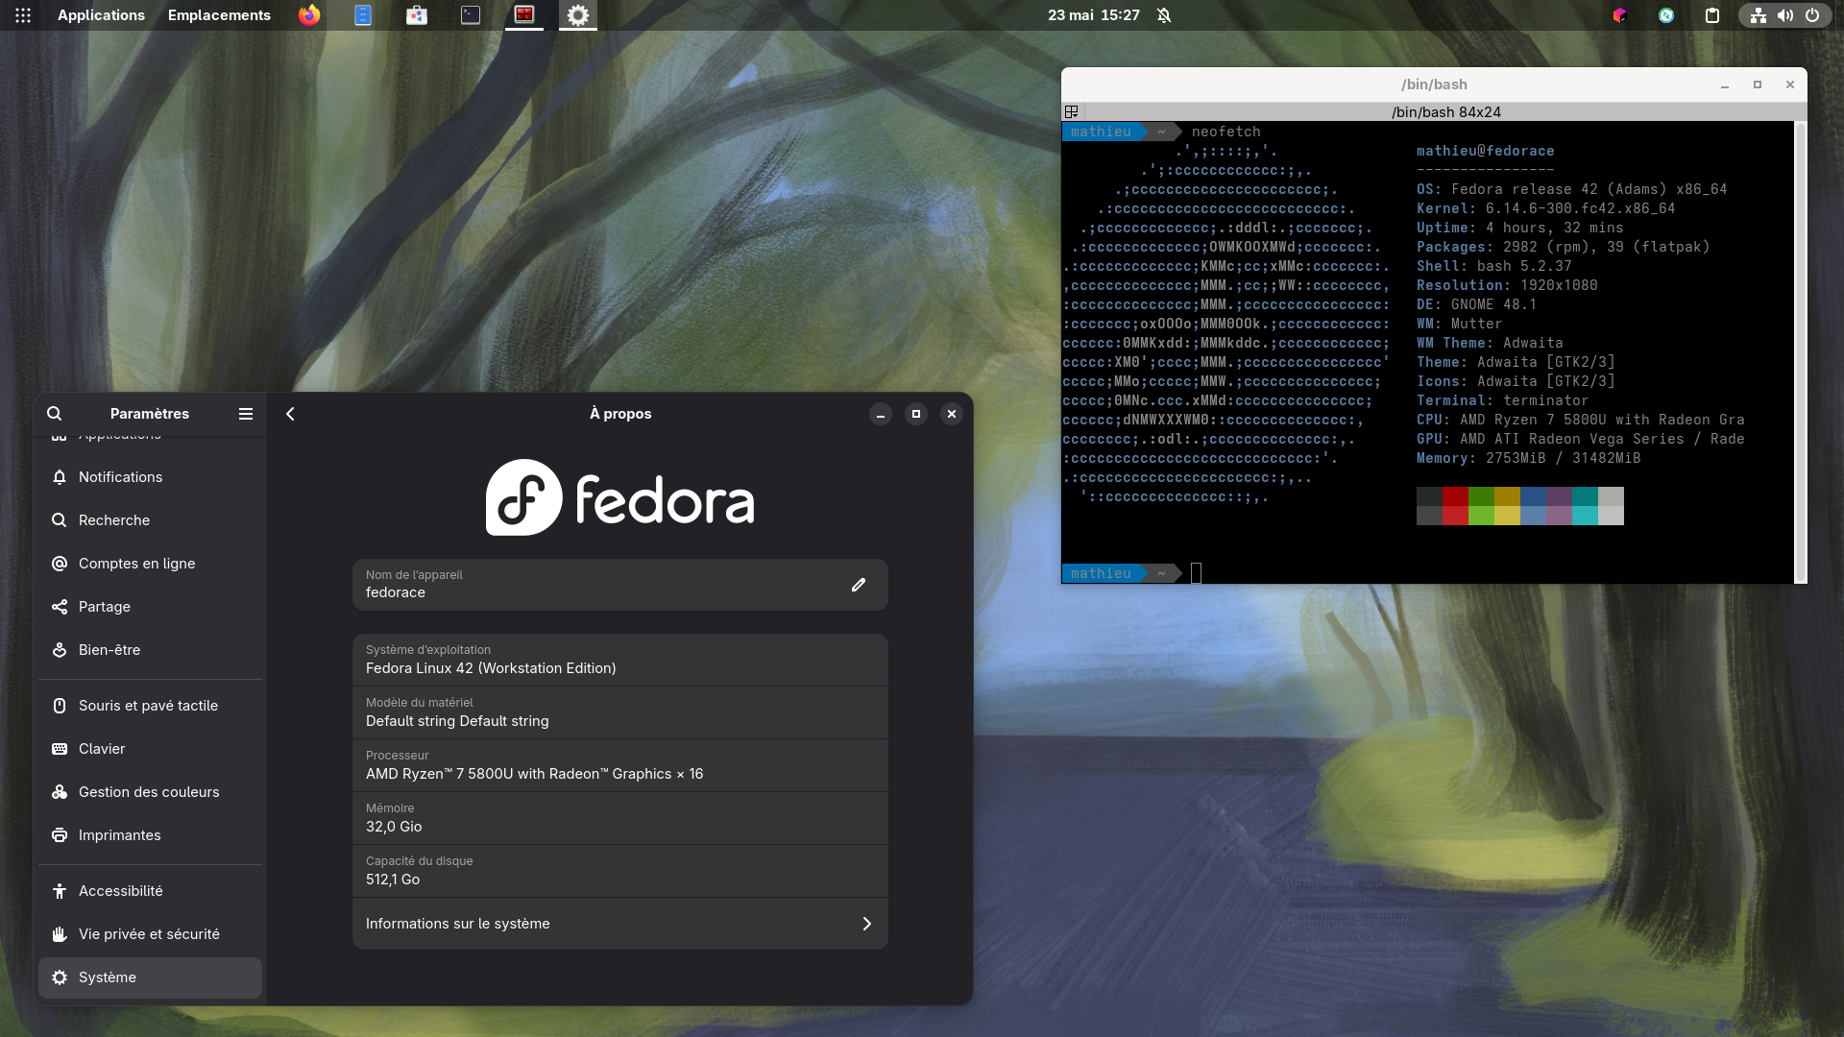The width and height of the screenshot is (1844, 1037).
Task: Click the 512,1 Go disk capacity row
Action: [x=620, y=871]
